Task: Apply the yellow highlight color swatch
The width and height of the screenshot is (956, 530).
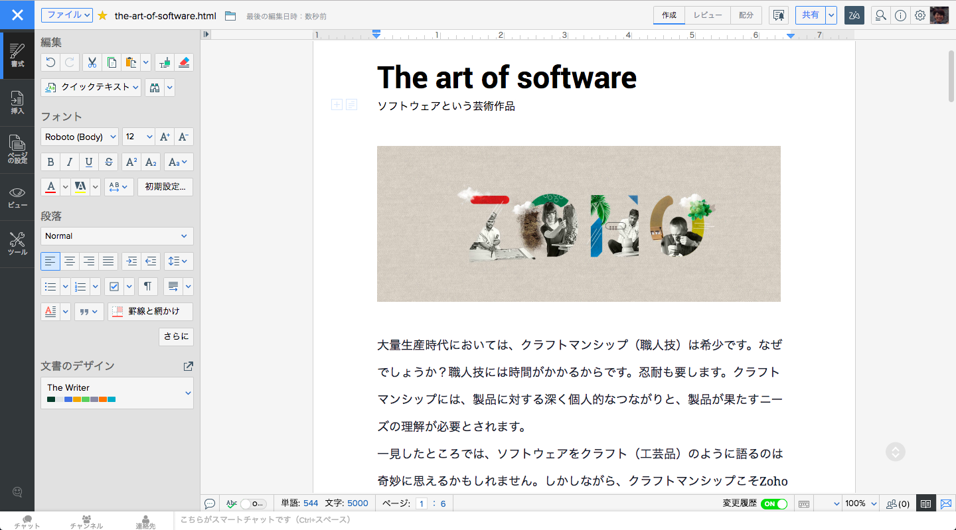Action: [80, 187]
